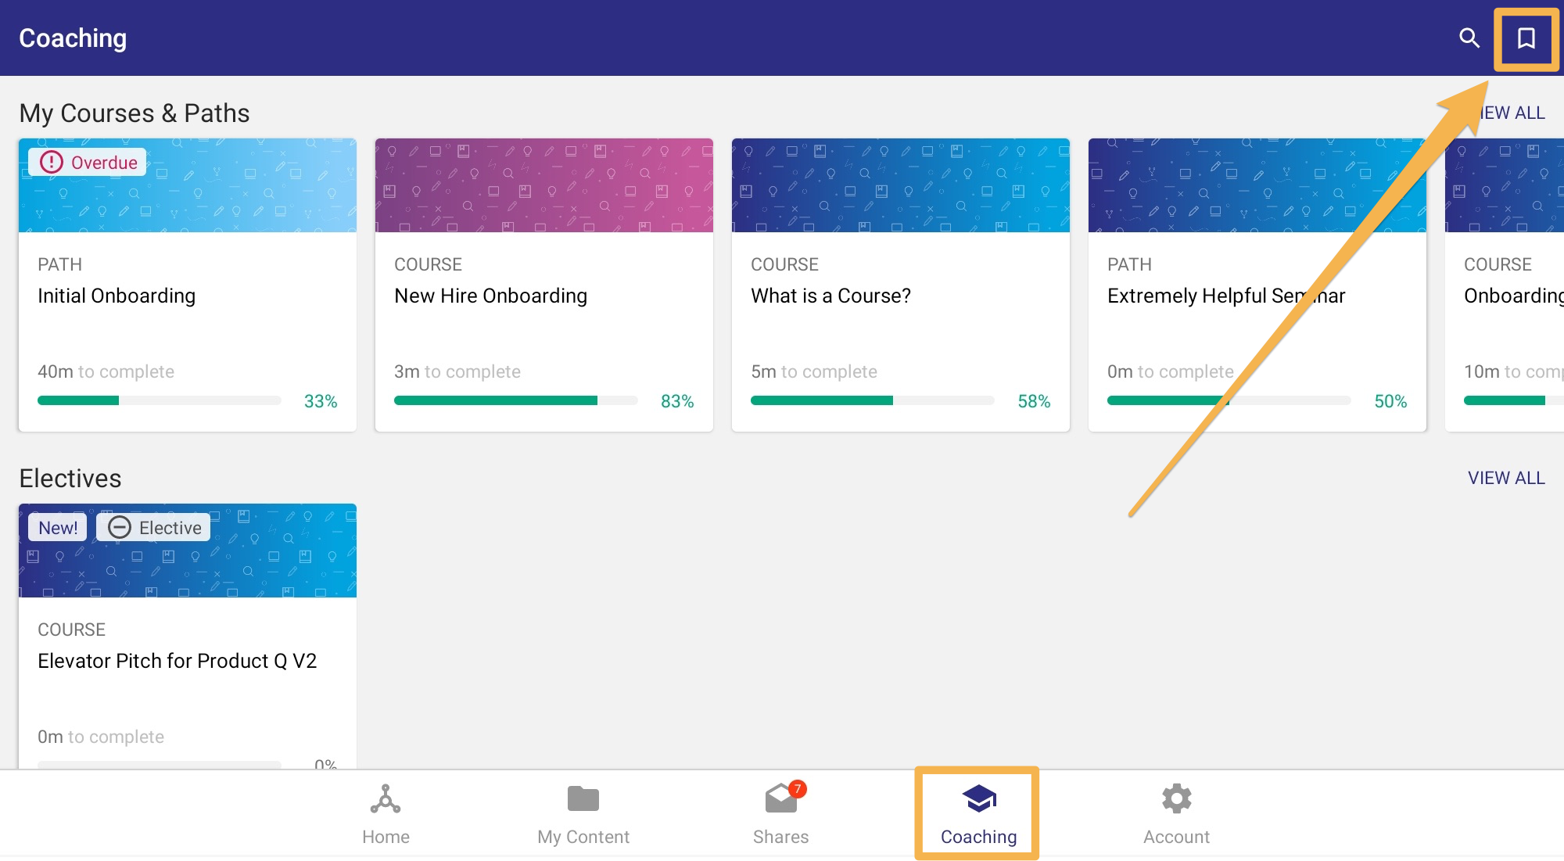The width and height of the screenshot is (1564, 861).
Task: Tap the Overdue warning badge
Action: point(88,162)
